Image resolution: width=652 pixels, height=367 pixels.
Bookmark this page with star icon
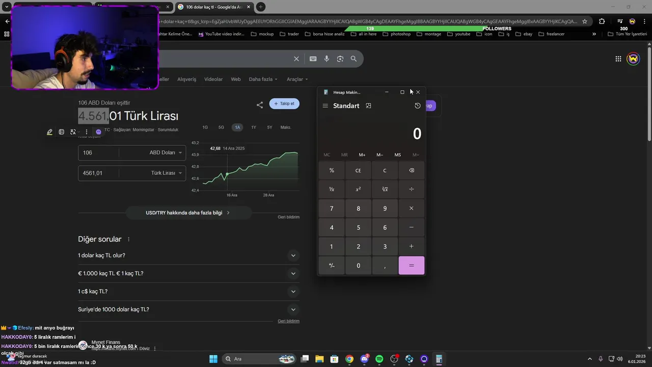coord(585,21)
